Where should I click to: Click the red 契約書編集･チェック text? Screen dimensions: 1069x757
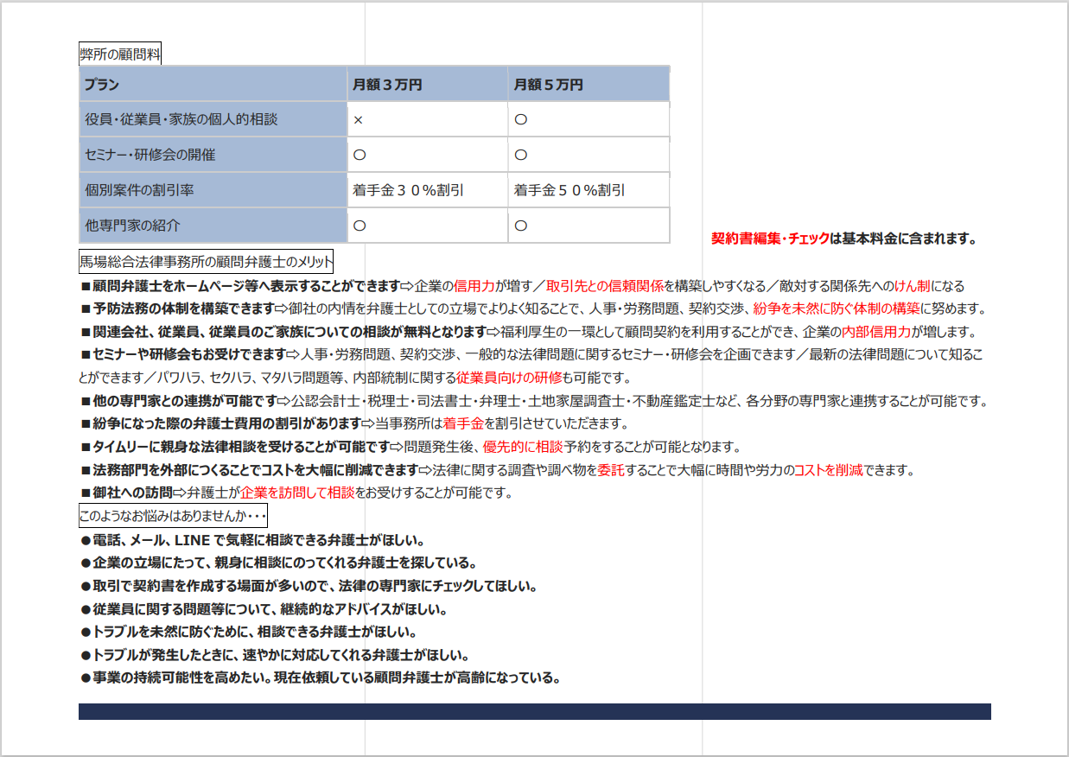[769, 239]
